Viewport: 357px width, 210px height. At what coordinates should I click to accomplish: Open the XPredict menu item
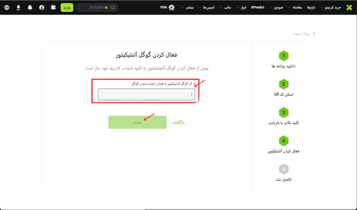pos(258,8)
